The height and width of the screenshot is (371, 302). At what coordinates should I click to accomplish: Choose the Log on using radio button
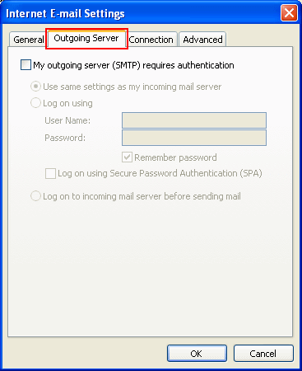(35, 103)
